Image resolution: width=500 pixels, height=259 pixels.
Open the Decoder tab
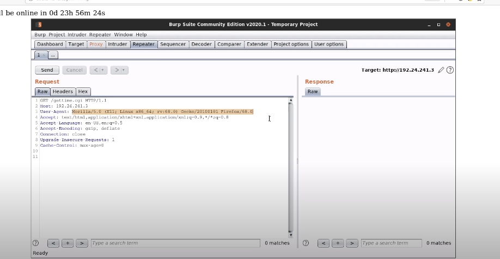[x=202, y=45]
